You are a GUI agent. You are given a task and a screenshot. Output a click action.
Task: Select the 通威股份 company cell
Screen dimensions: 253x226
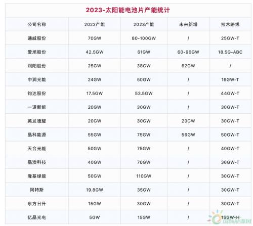[37, 38]
